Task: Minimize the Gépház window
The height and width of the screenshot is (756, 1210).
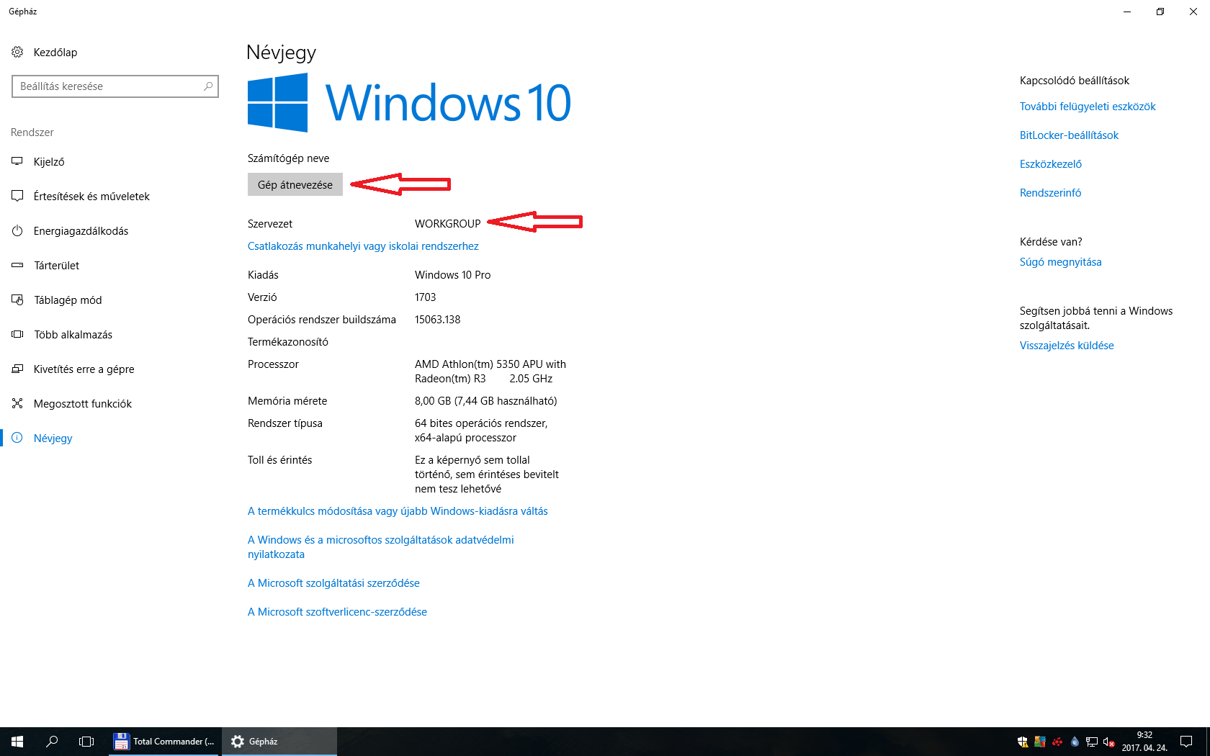Action: point(1127,12)
